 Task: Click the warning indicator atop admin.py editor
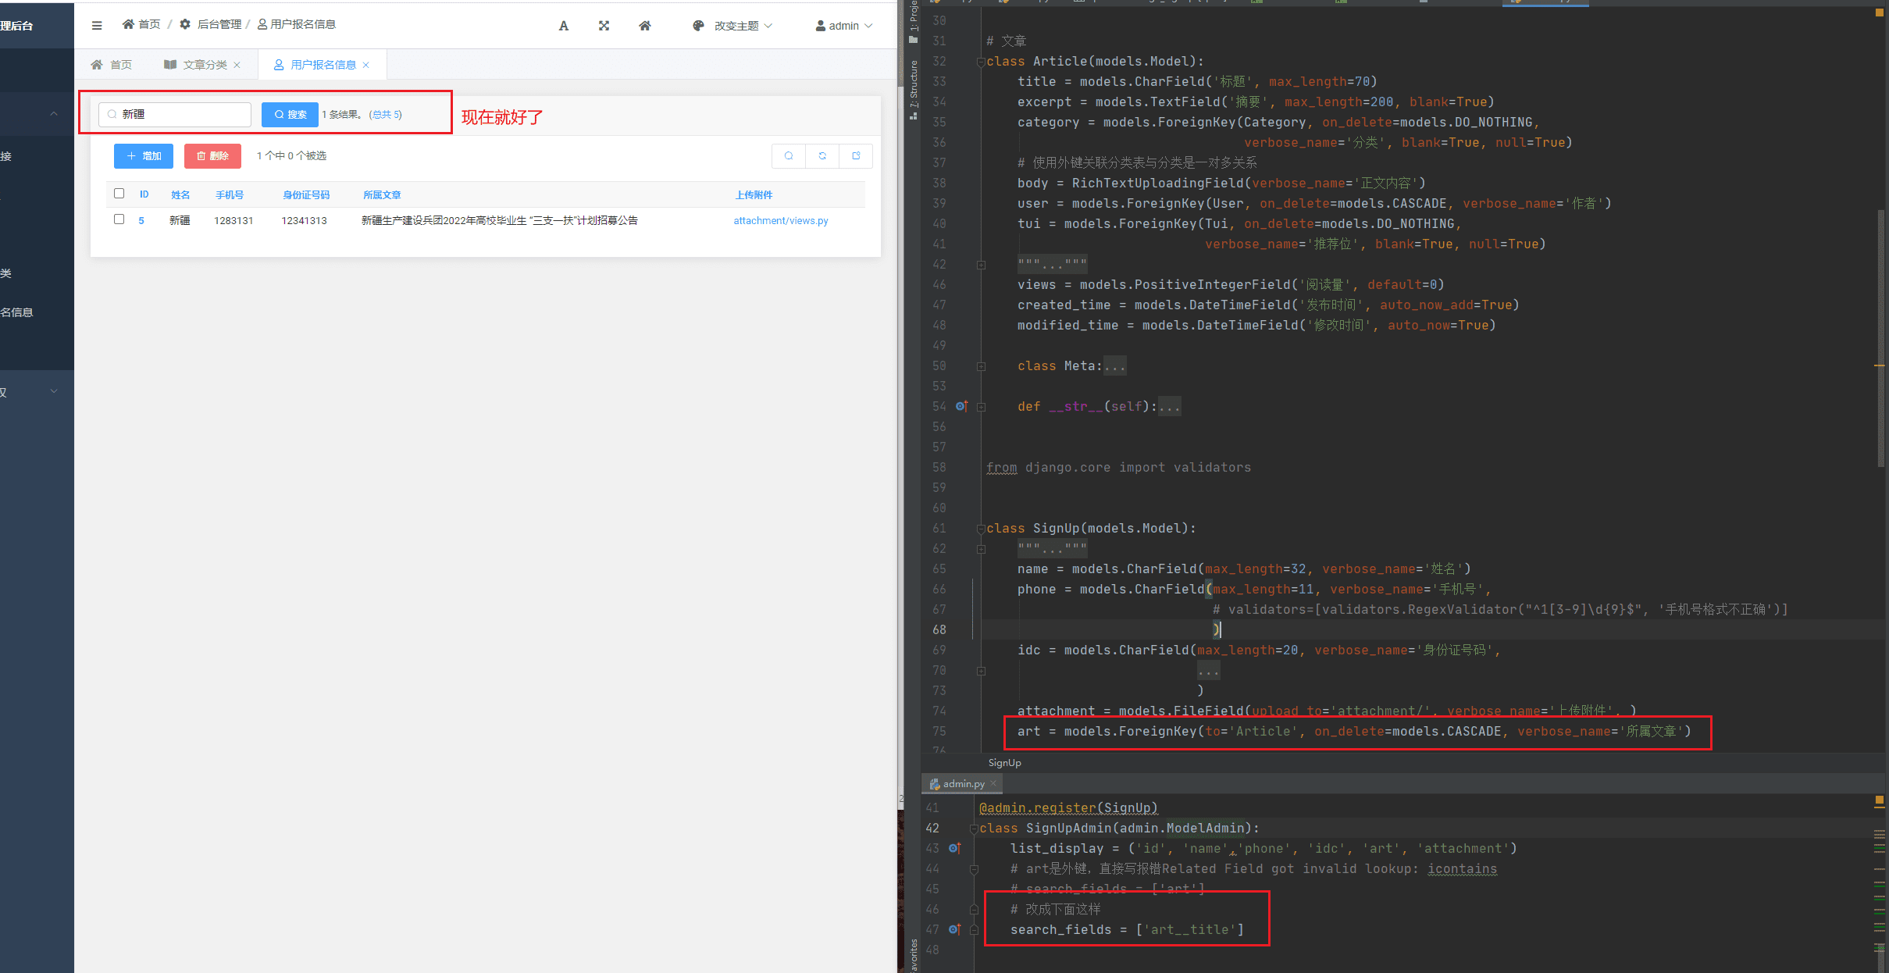(1879, 800)
